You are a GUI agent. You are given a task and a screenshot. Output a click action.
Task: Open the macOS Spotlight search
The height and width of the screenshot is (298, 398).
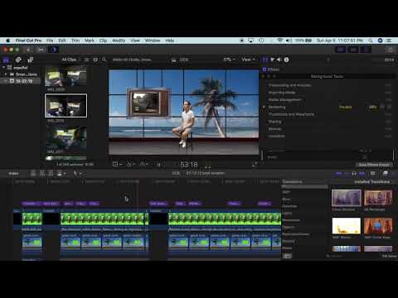click(371, 41)
